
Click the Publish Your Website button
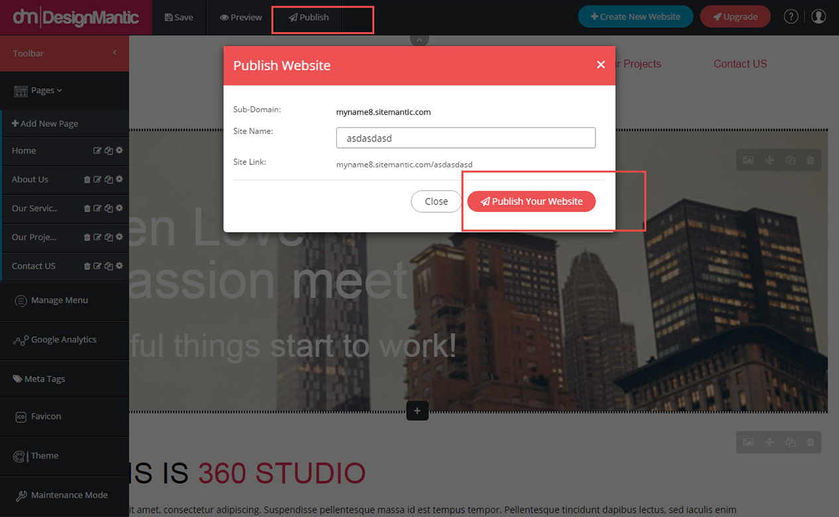tap(531, 201)
